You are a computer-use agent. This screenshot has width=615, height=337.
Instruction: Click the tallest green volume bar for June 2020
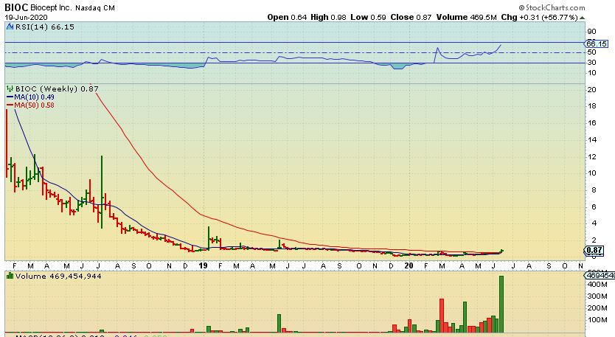(x=501, y=304)
